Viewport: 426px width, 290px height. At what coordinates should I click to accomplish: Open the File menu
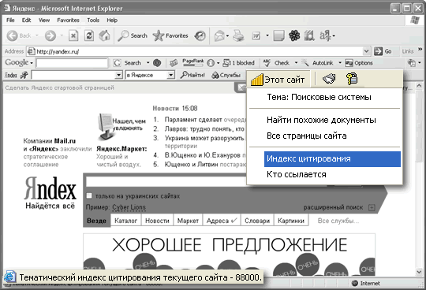coord(10,20)
